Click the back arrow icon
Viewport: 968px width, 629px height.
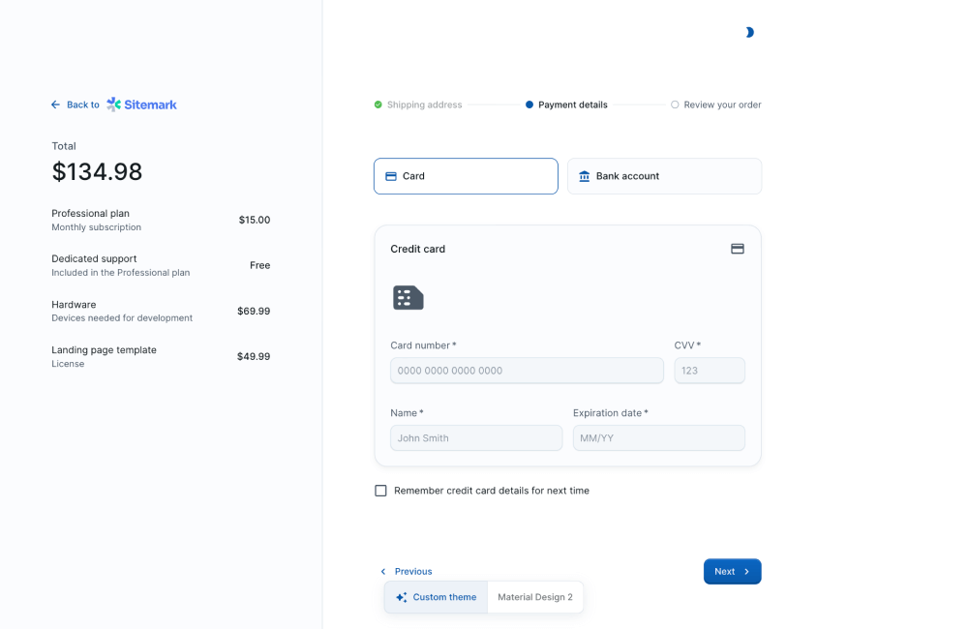[56, 105]
